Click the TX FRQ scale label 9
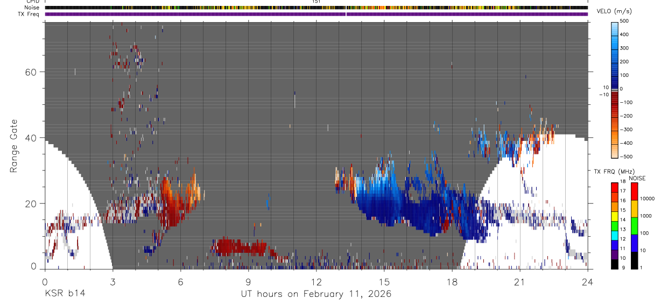The height and width of the screenshot is (305, 661). (x=622, y=268)
